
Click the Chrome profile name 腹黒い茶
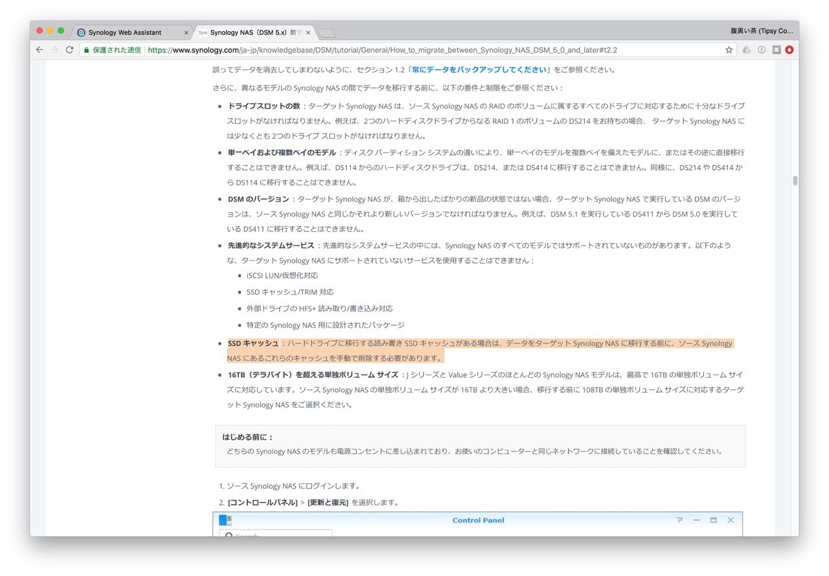(x=762, y=30)
